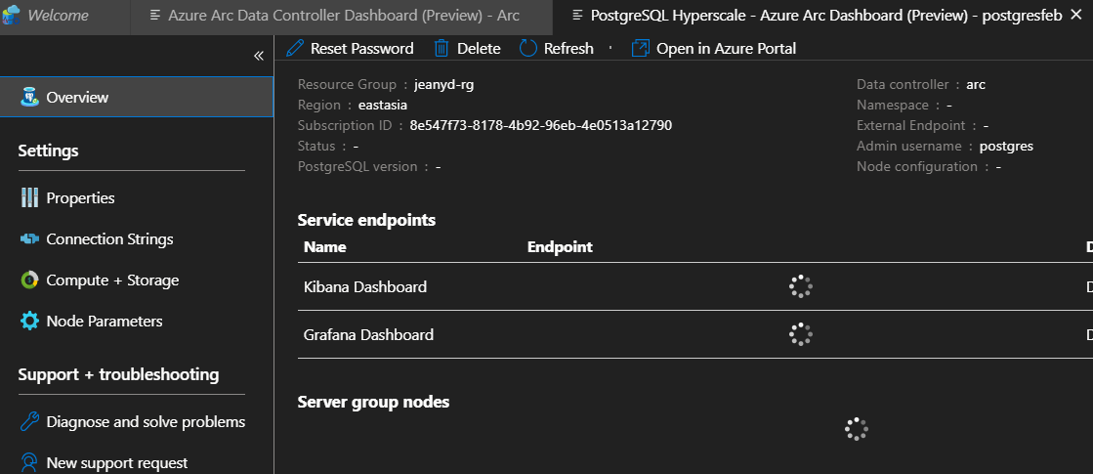
Task: Click the Name column header
Action: pyautogui.click(x=325, y=246)
